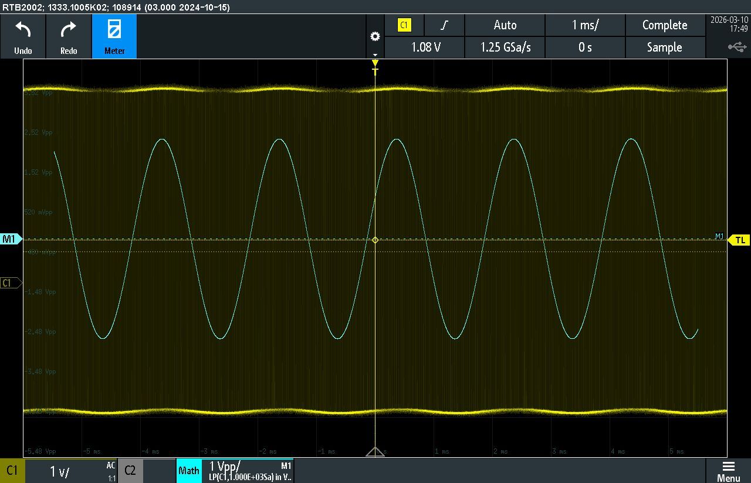This screenshot has width=751, height=483.
Task: Toggle the Math channel tab
Action: pos(189,471)
